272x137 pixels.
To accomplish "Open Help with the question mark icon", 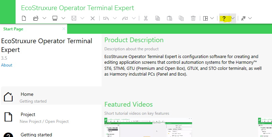I will tap(224, 18).
